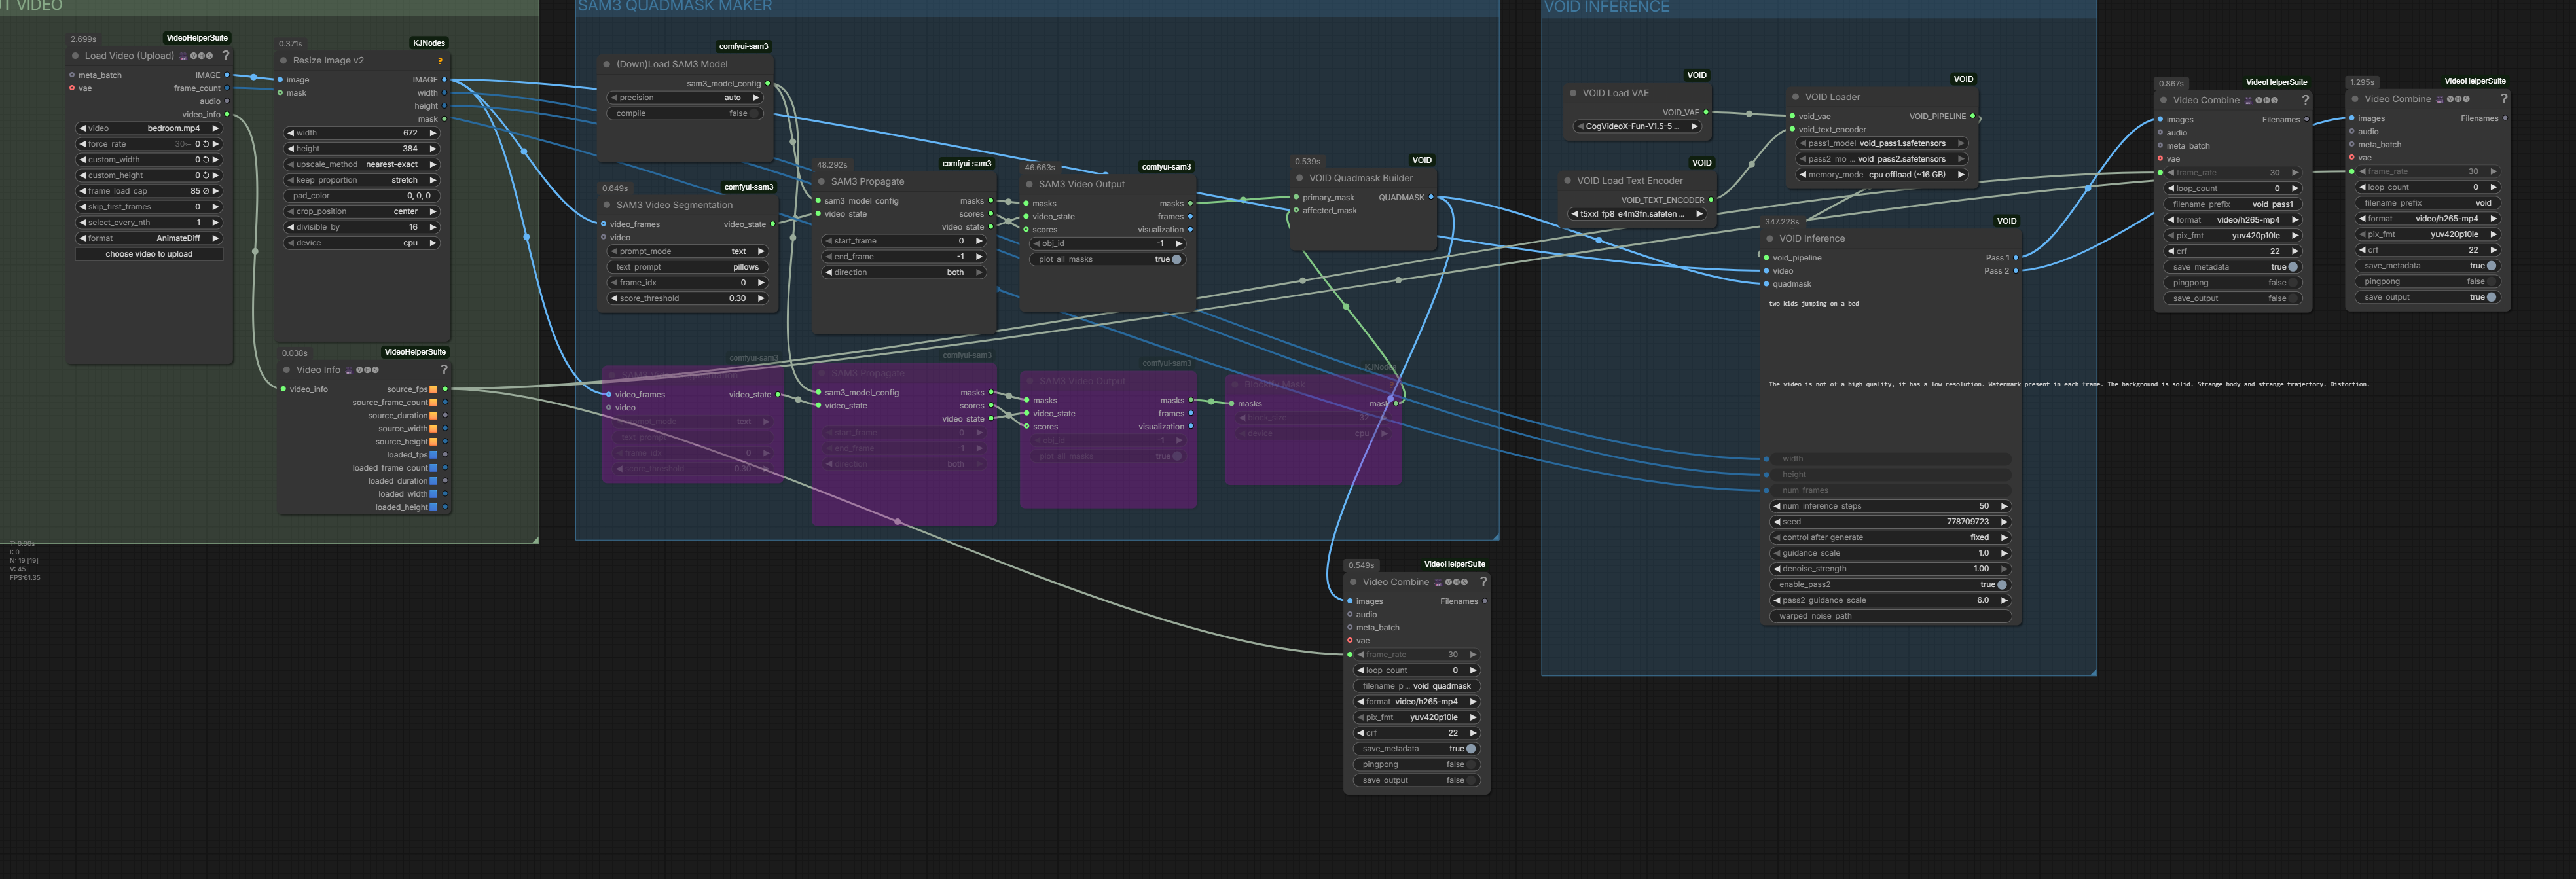Click pad_color field in Resize Image v2
The height and width of the screenshot is (879, 2576).
pos(362,196)
